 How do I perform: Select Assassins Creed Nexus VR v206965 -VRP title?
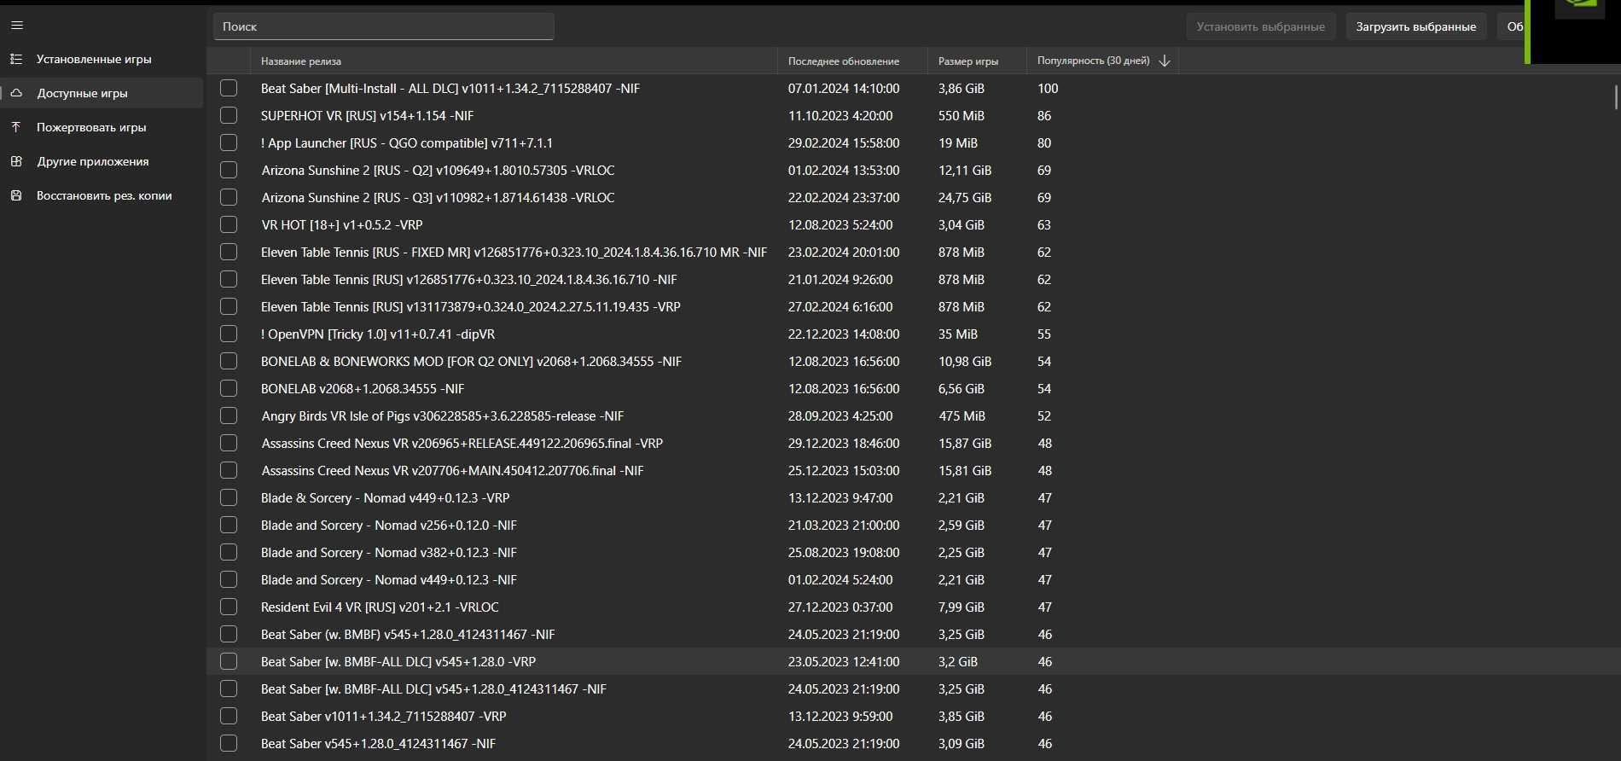[x=462, y=443]
